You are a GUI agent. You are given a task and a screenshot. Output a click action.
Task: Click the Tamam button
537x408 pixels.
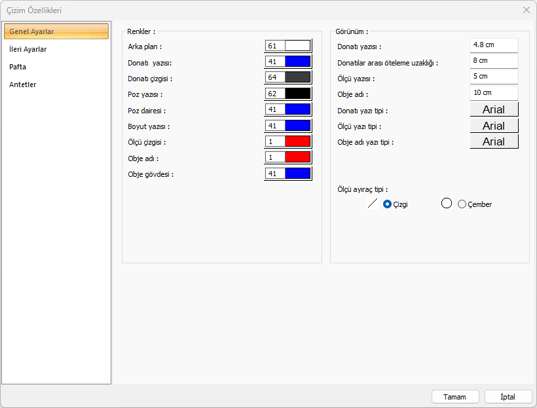pyautogui.click(x=455, y=397)
